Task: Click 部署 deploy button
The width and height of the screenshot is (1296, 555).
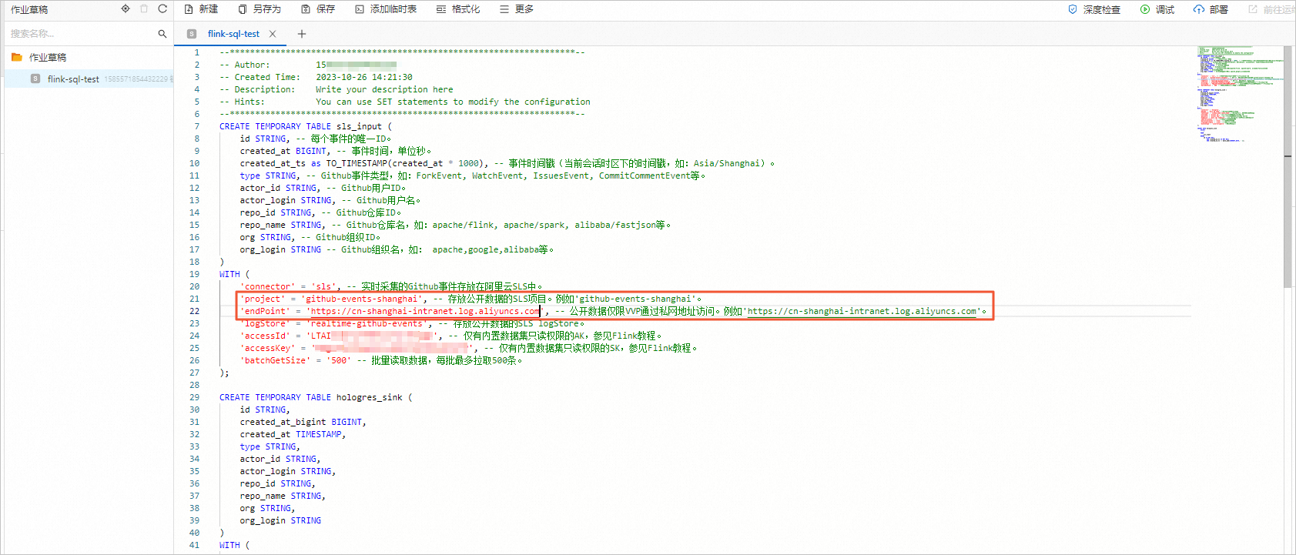Action: [x=1211, y=10]
